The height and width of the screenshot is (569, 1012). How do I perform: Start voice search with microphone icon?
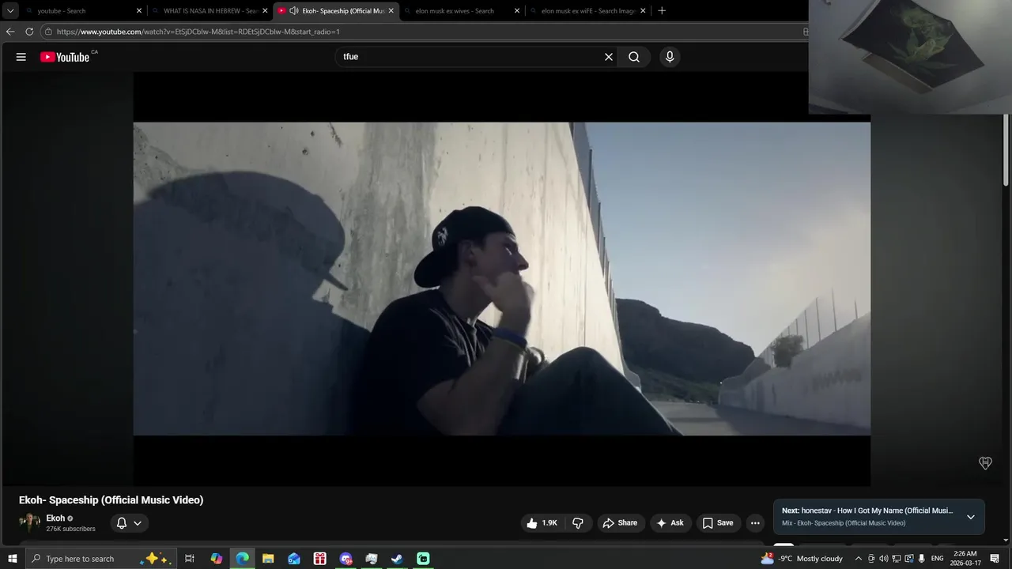[670, 57]
